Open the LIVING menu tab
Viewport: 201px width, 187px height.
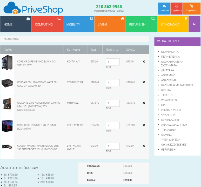tap(110, 24)
